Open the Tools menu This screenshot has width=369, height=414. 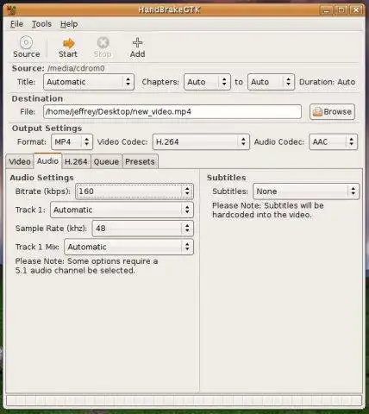click(x=41, y=24)
